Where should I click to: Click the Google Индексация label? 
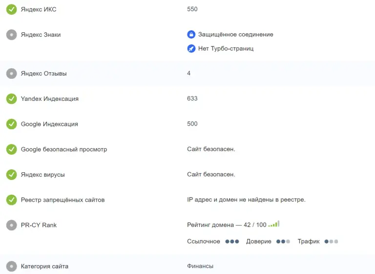click(x=49, y=124)
